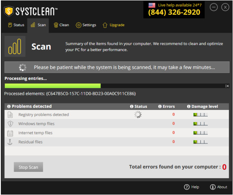
Task: Open the Status tab
Action: 16,25
